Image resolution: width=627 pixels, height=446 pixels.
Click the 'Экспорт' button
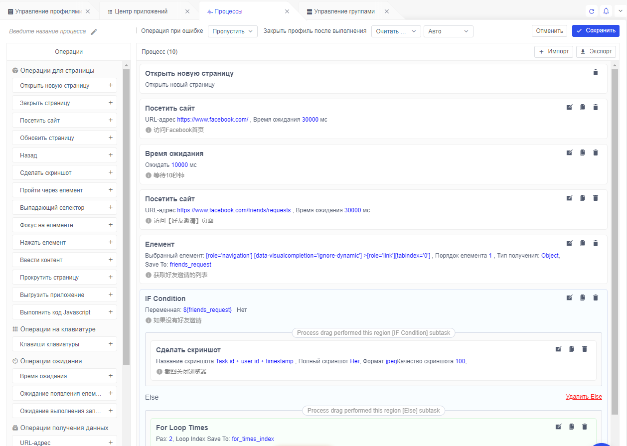coord(596,51)
